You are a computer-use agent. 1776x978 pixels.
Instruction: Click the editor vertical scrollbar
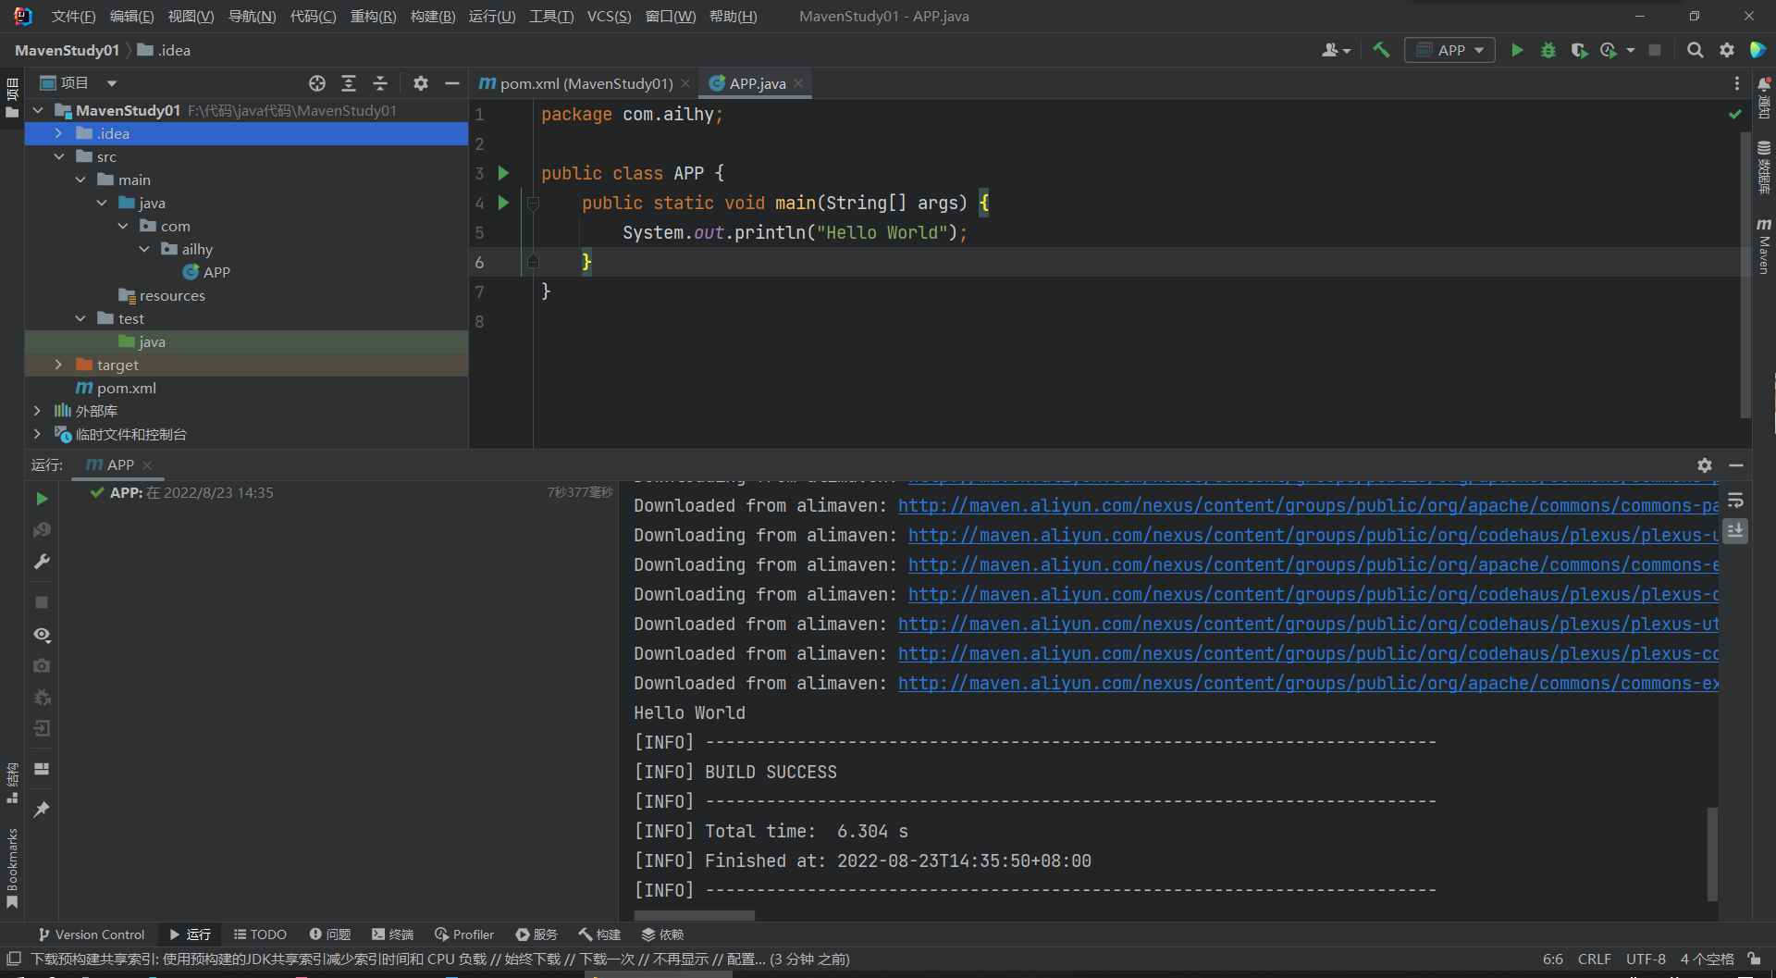coord(1745,274)
